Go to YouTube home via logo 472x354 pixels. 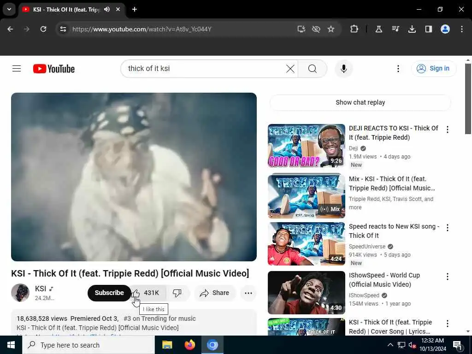coord(54,69)
